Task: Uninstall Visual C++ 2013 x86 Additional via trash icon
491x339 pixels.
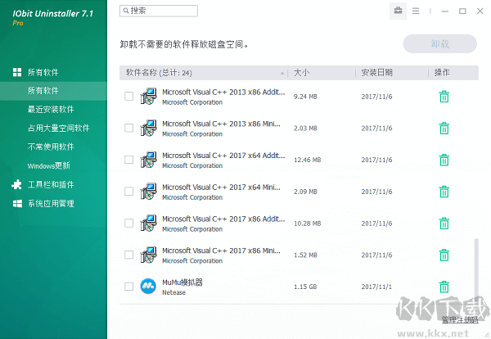Action: tap(444, 97)
